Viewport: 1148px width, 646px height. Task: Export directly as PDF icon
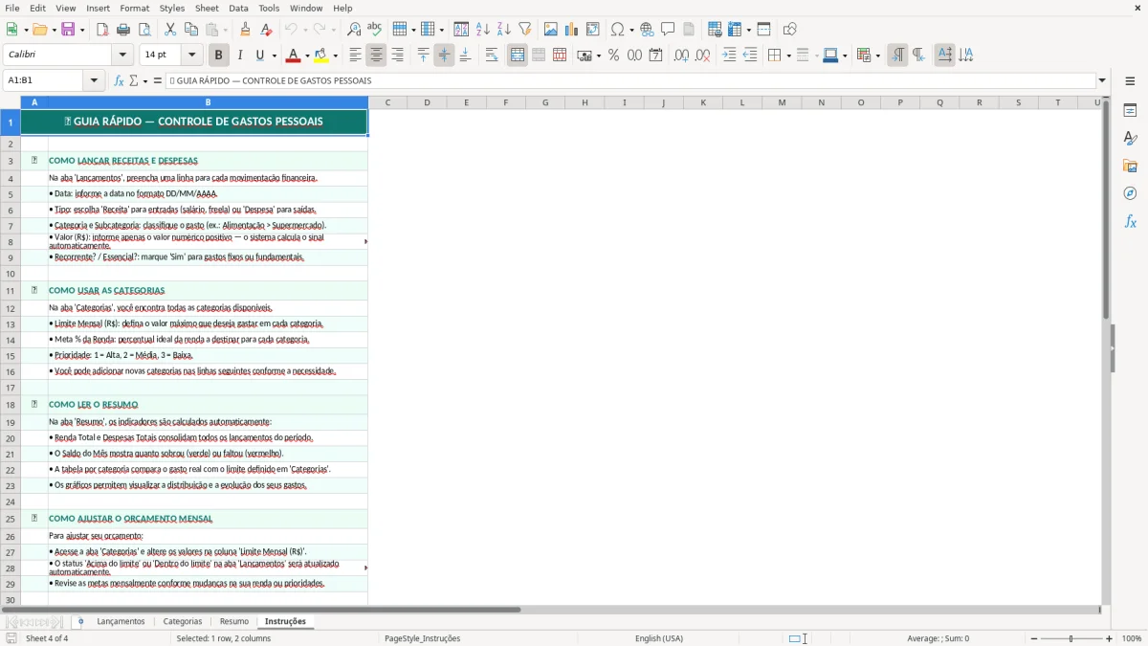102,30
